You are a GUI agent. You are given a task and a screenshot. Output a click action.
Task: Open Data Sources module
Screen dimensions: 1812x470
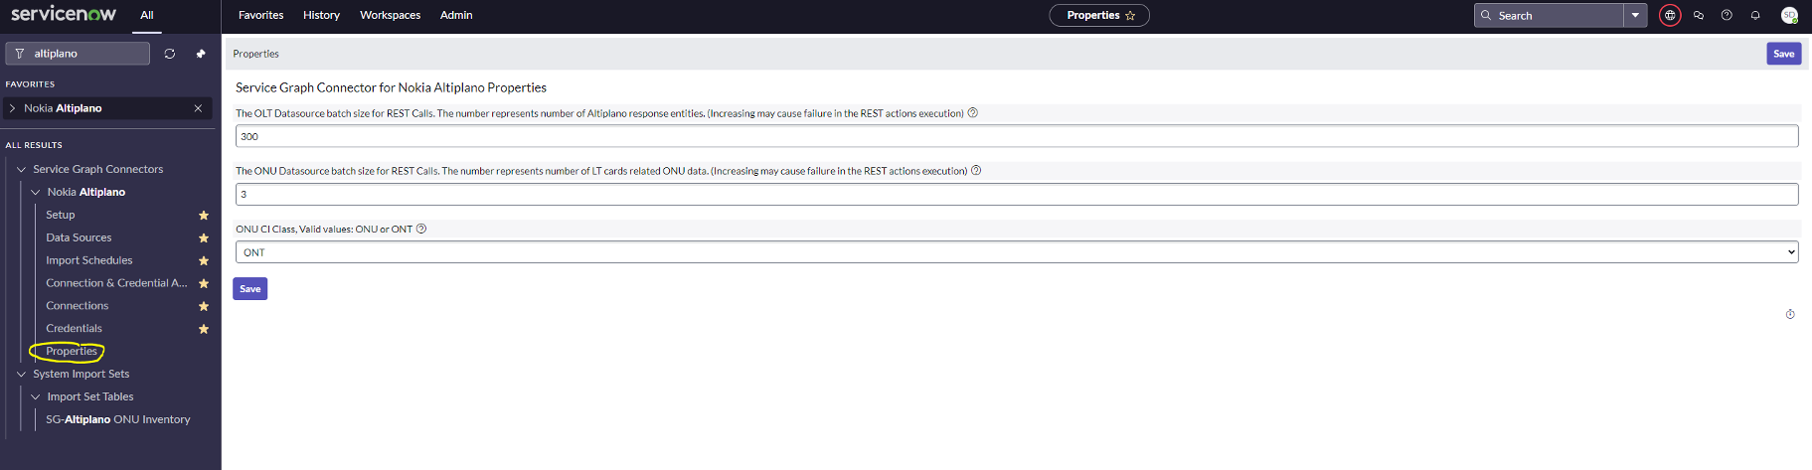pyautogui.click(x=79, y=237)
